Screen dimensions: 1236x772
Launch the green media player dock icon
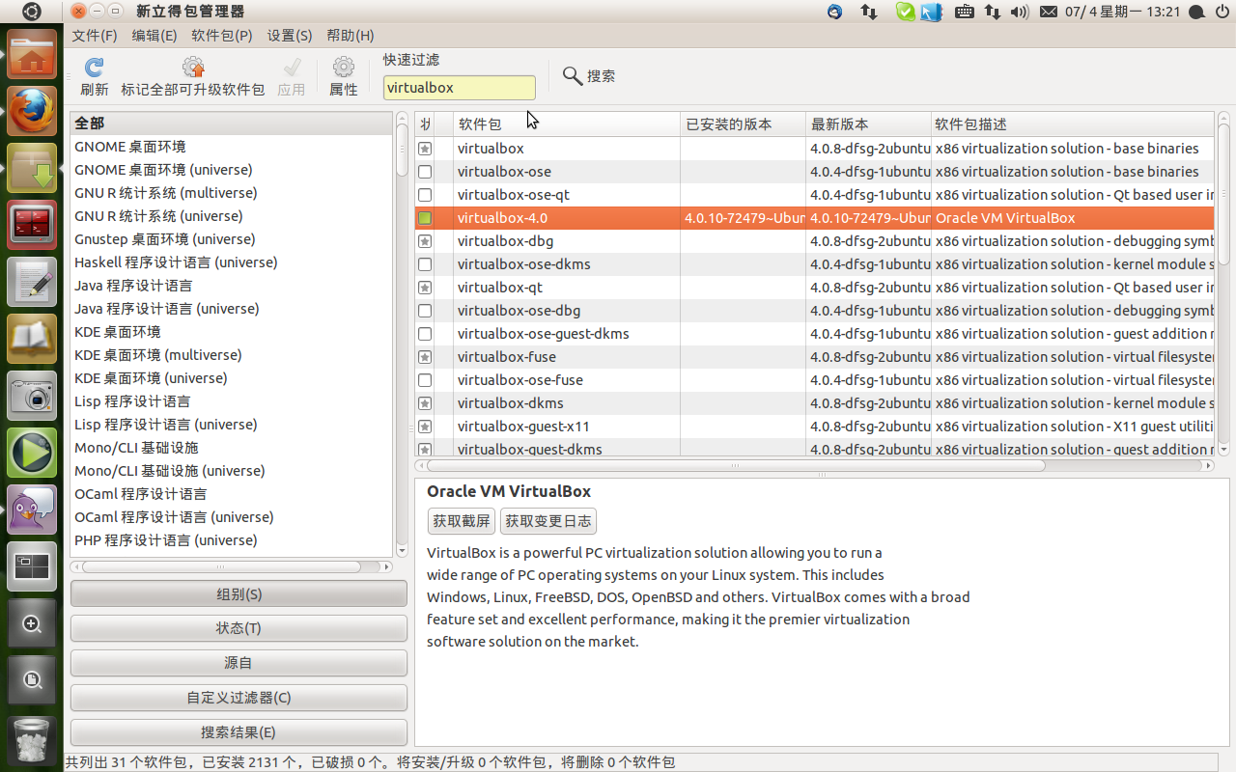(x=32, y=453)
